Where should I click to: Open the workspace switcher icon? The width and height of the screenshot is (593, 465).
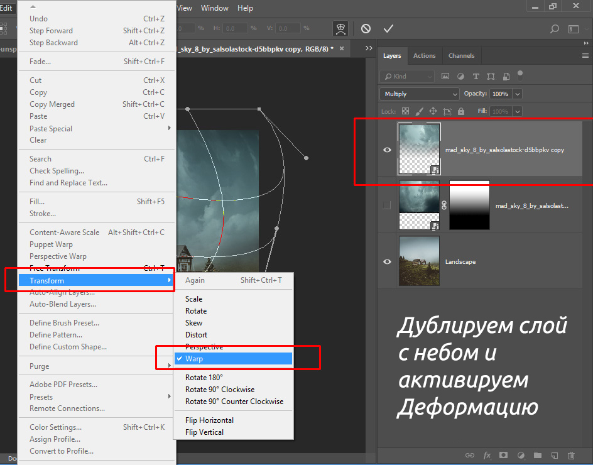[574, 29]
